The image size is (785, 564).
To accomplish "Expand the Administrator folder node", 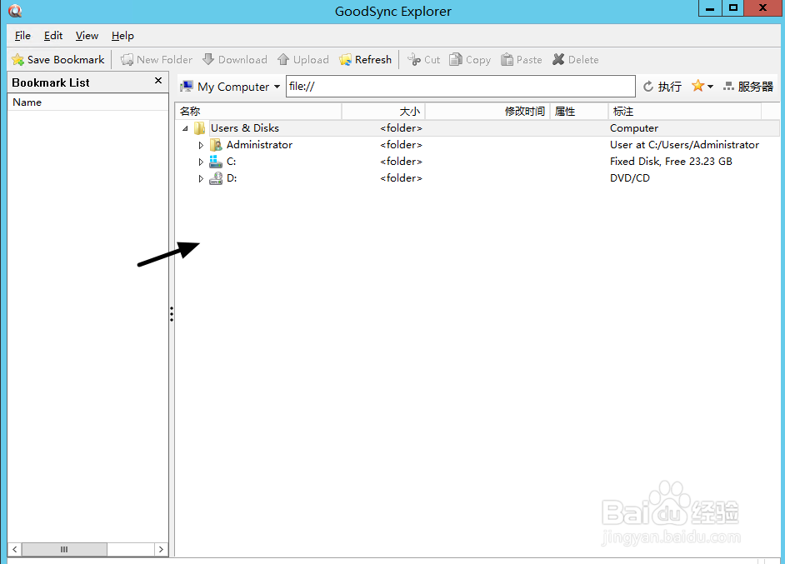I will (x=201, y=145).
